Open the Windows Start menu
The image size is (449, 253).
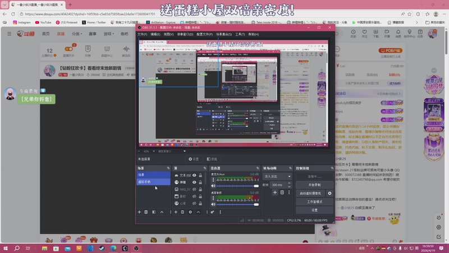6,248
